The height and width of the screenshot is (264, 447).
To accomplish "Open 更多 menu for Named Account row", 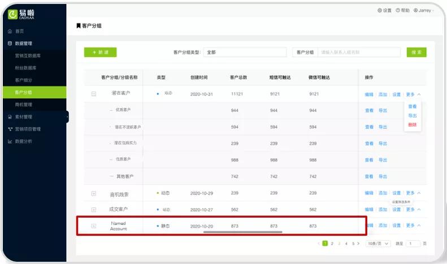I will 413,226.
